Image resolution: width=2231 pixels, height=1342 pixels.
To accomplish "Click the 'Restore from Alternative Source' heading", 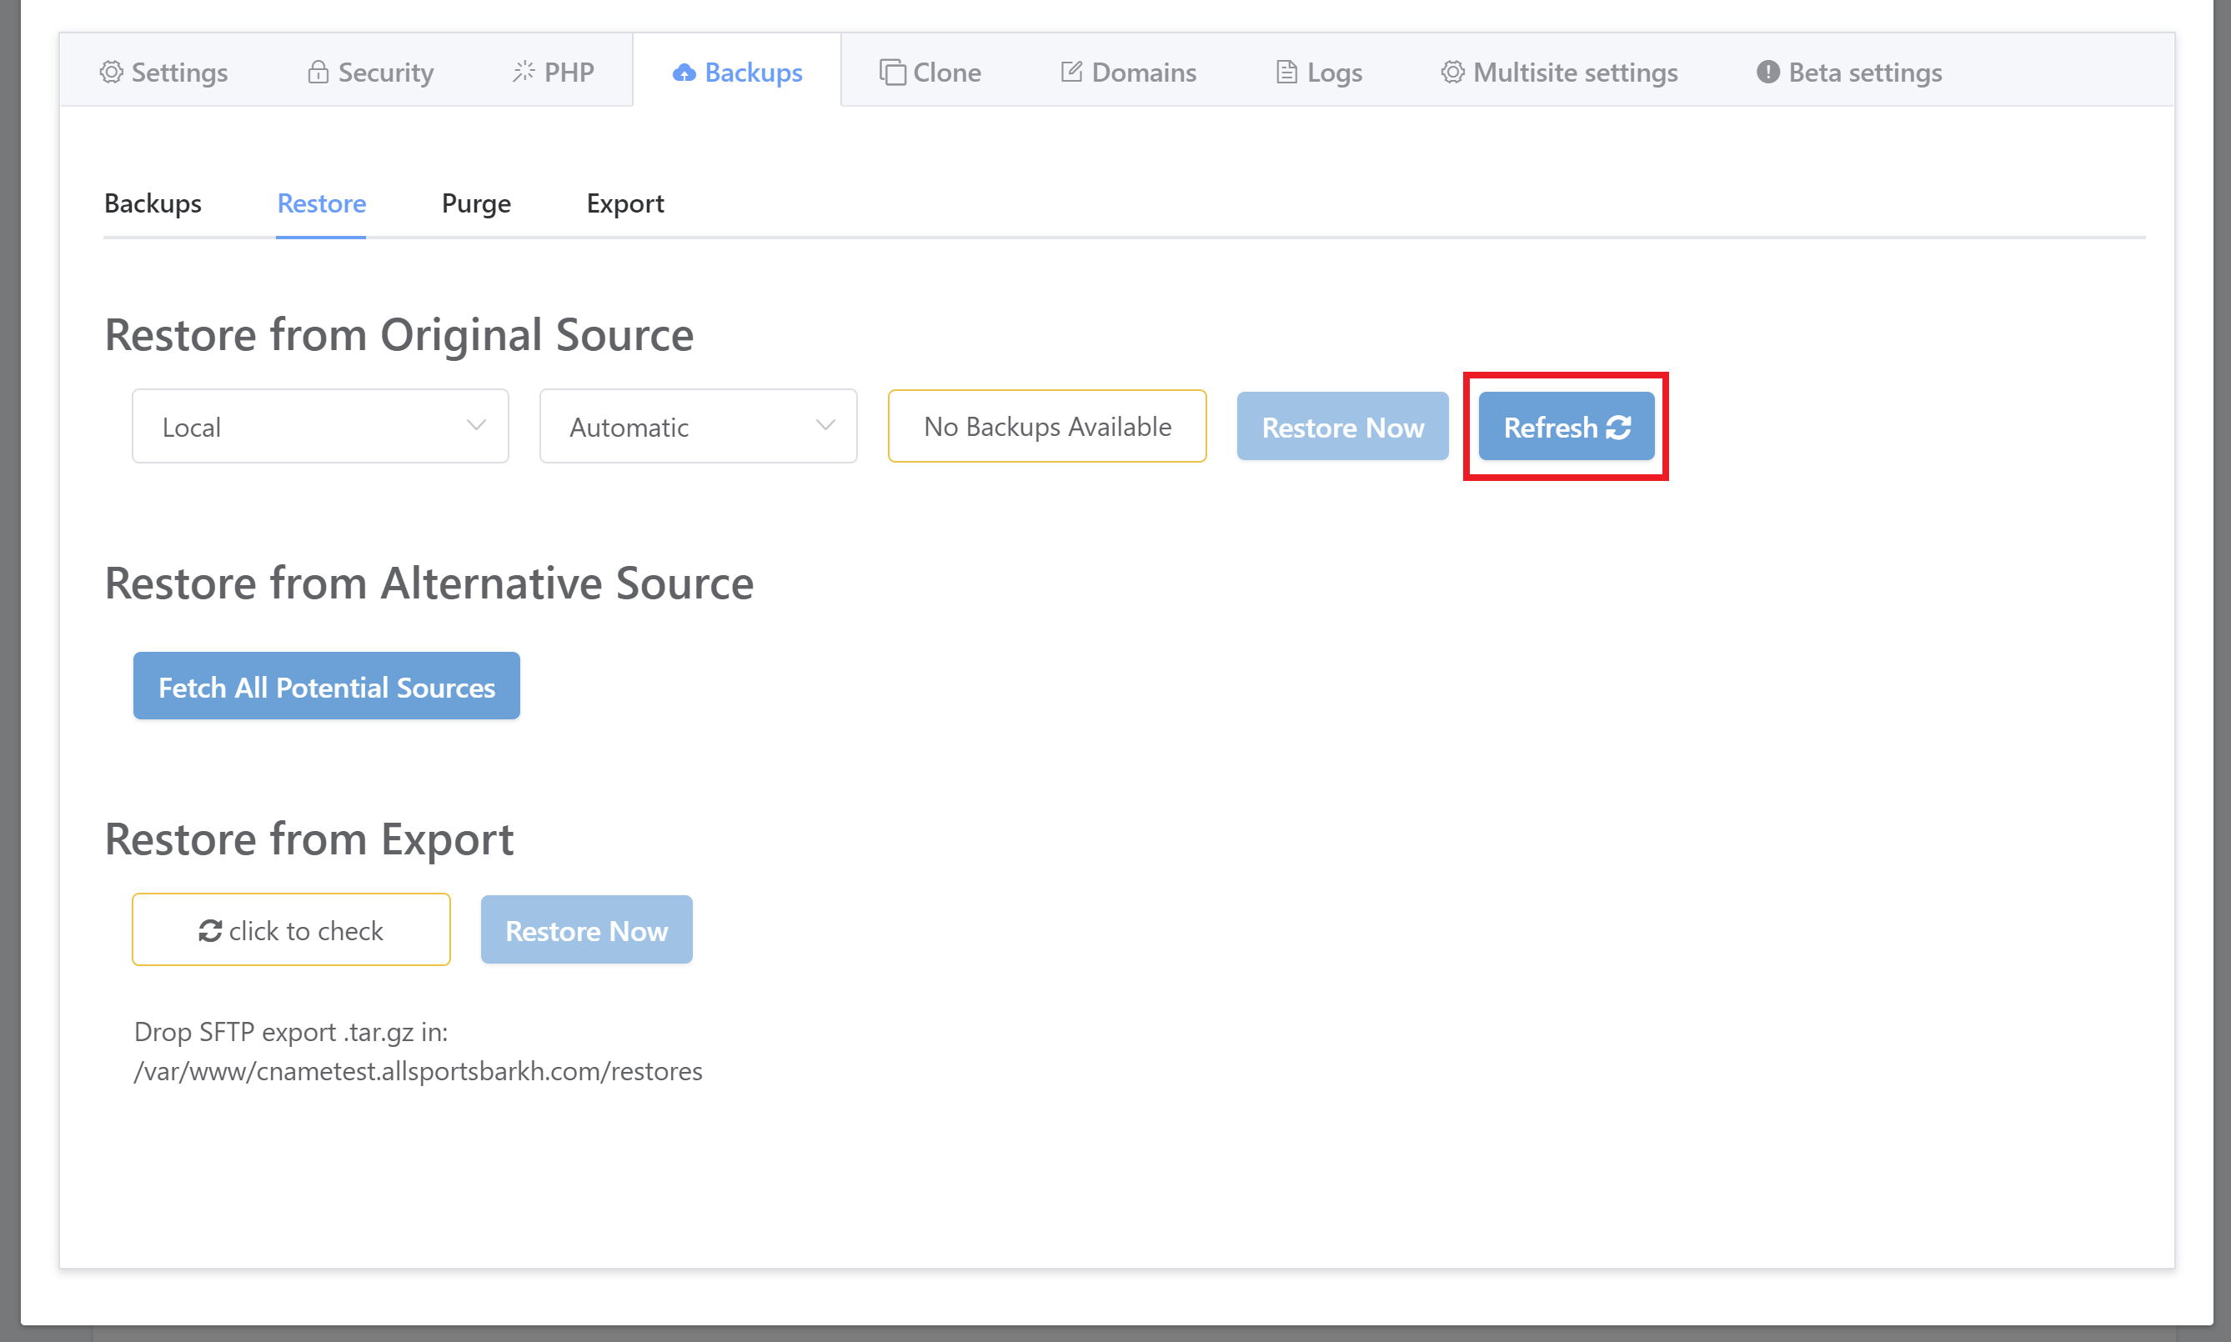I will coord(429,583).
